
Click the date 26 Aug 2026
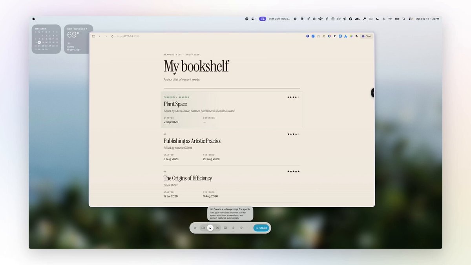coord(211,159)
